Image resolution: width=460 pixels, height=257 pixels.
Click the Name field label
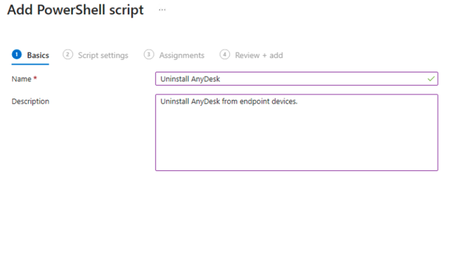[x=22, y=79]
